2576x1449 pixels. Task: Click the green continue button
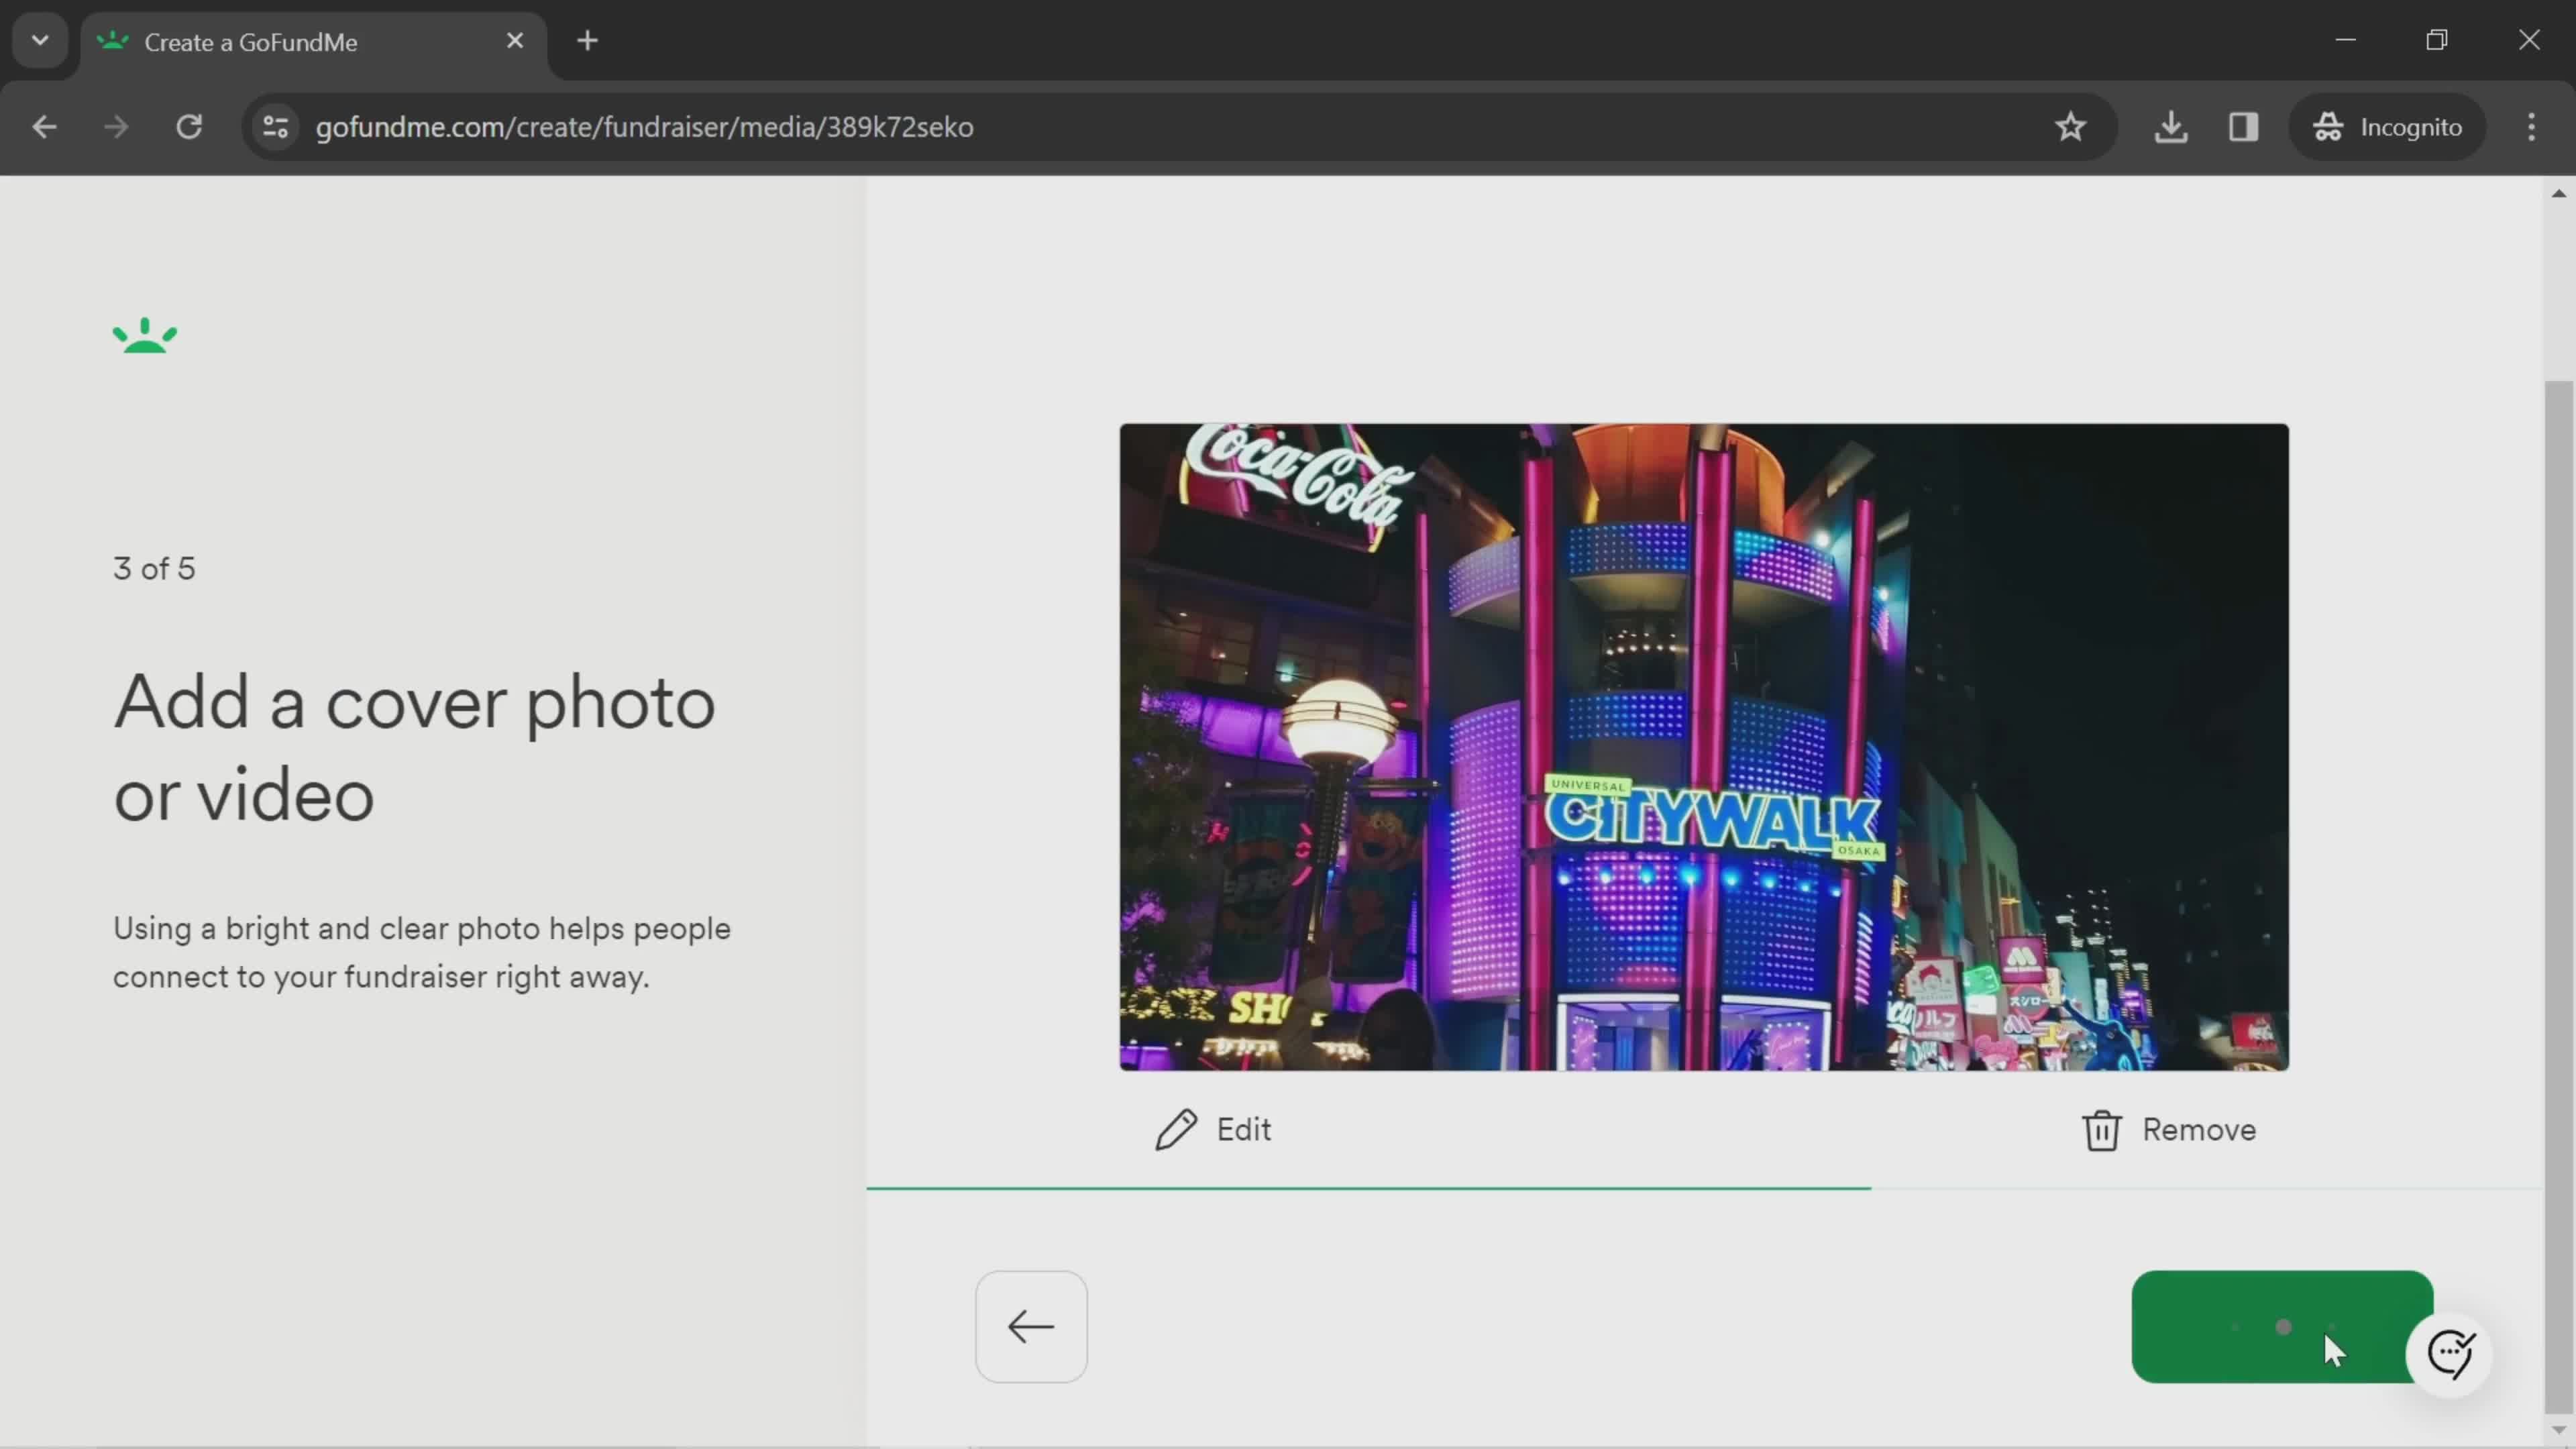2282,1327
